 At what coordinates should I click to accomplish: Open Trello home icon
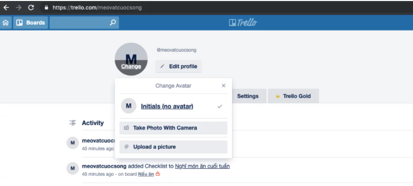click(5, 23)
